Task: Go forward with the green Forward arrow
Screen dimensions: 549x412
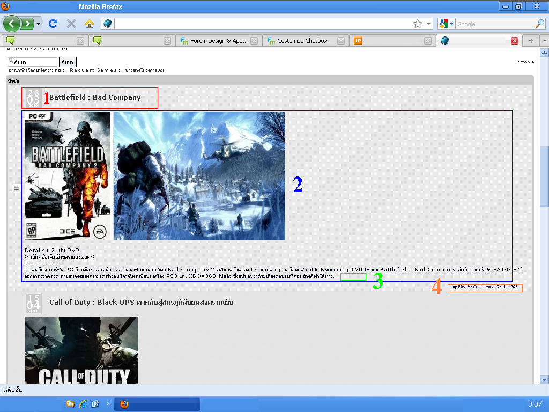Action: (27, 24)
